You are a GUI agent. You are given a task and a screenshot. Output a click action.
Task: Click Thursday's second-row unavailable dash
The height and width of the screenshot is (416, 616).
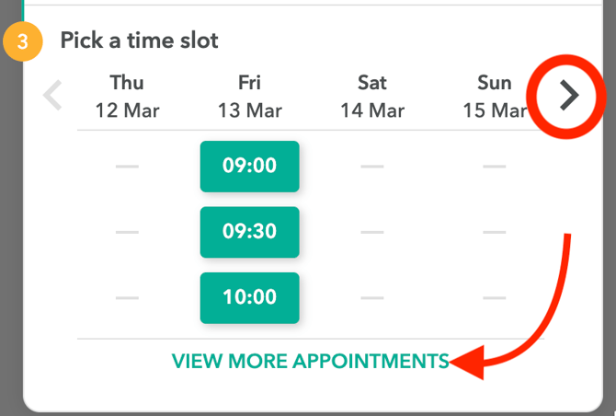coord(127,233)
